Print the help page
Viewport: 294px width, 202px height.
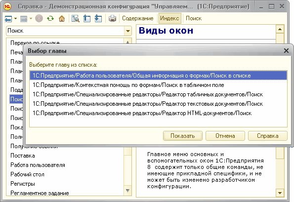point(112,18)
